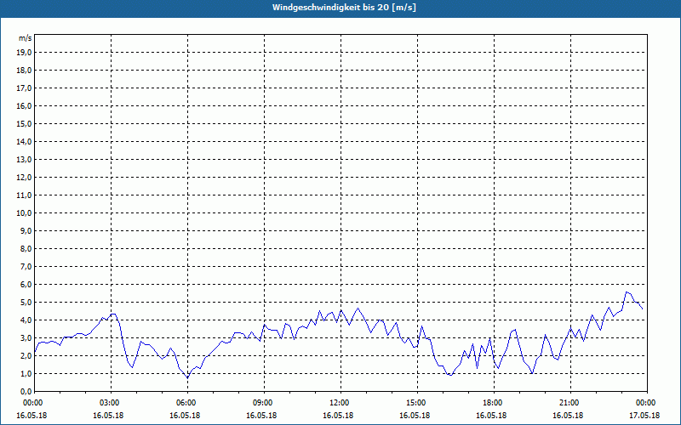This screenshot has width=681, height=425.
Task: Click the 5,0 y-axis label
Action: (x=26, y=302)
